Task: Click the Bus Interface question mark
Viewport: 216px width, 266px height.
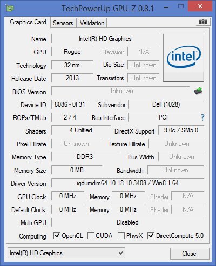Action: coord(202,117)
